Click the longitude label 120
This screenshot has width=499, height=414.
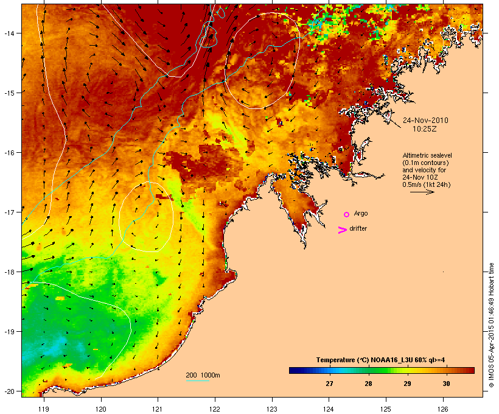[x=101, y=409]
